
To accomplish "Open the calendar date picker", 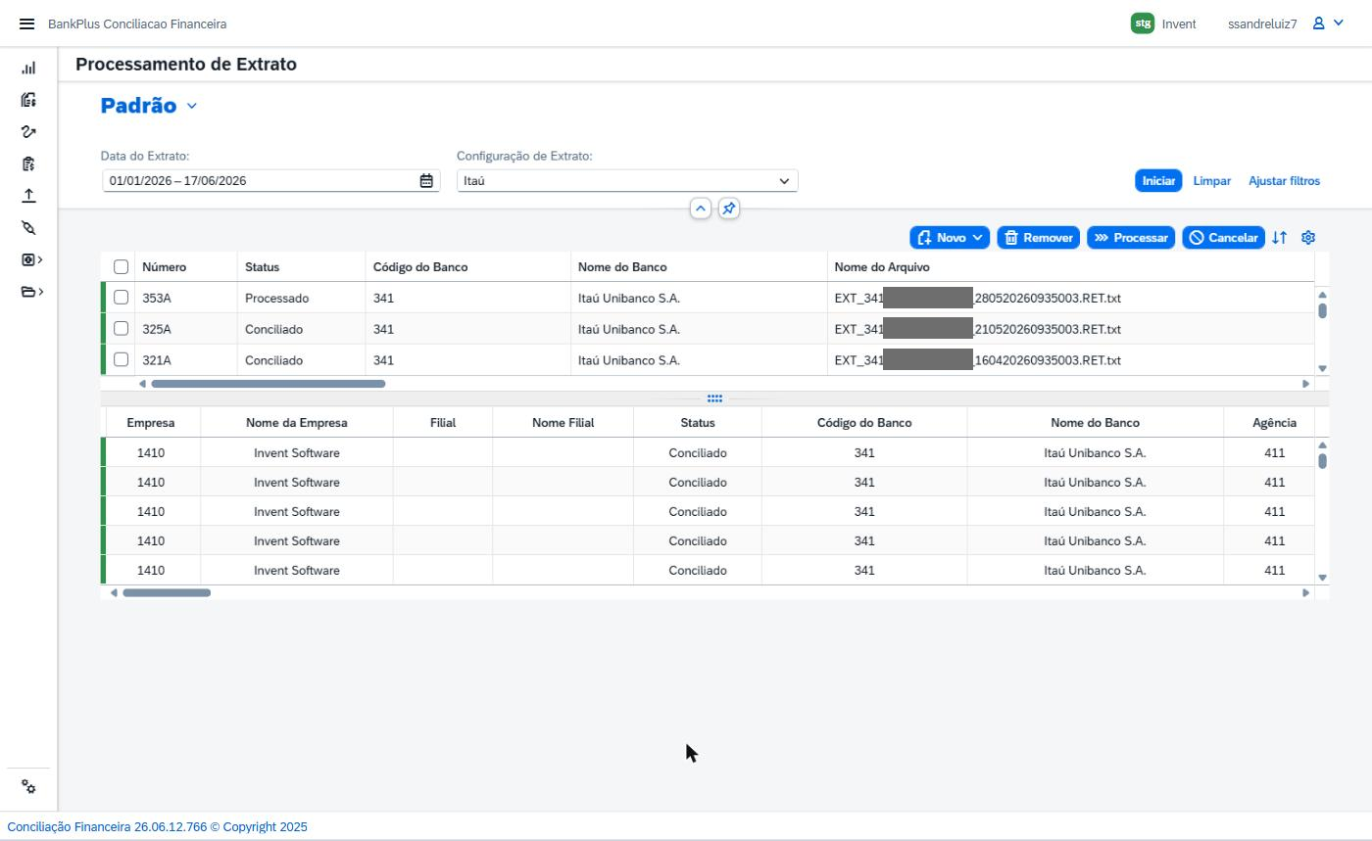I will coord(426,181).
